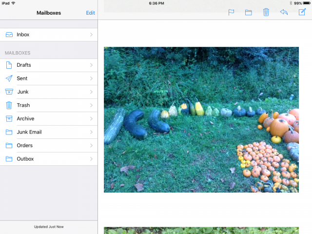Expand Drafts row chevron
The width and height of the screenshot is (312, 234).
[91, 65]
